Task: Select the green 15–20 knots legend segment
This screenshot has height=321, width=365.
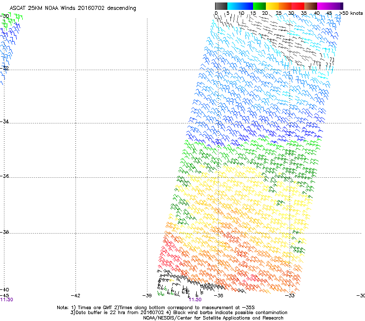Action: (x=259, y=6)
